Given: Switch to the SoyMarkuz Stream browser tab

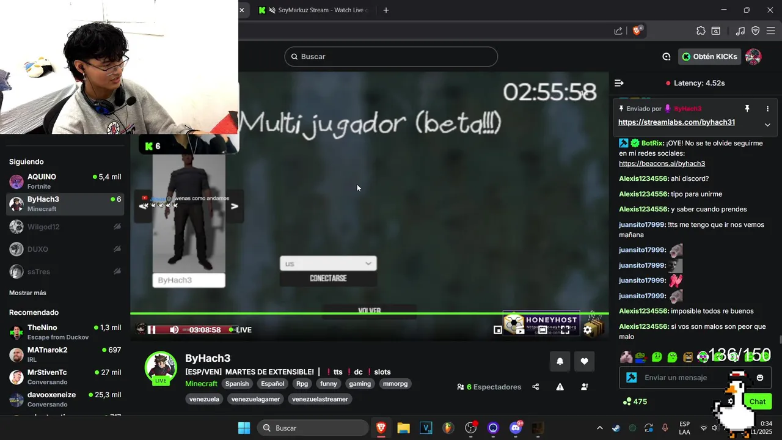Looking at the screenshot, I should point(313,10).
